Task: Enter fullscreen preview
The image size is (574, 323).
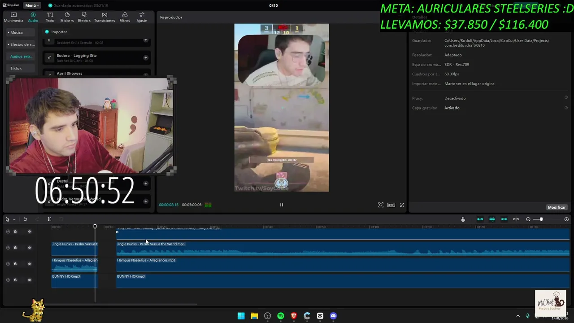Action: (x=402, y=205)
